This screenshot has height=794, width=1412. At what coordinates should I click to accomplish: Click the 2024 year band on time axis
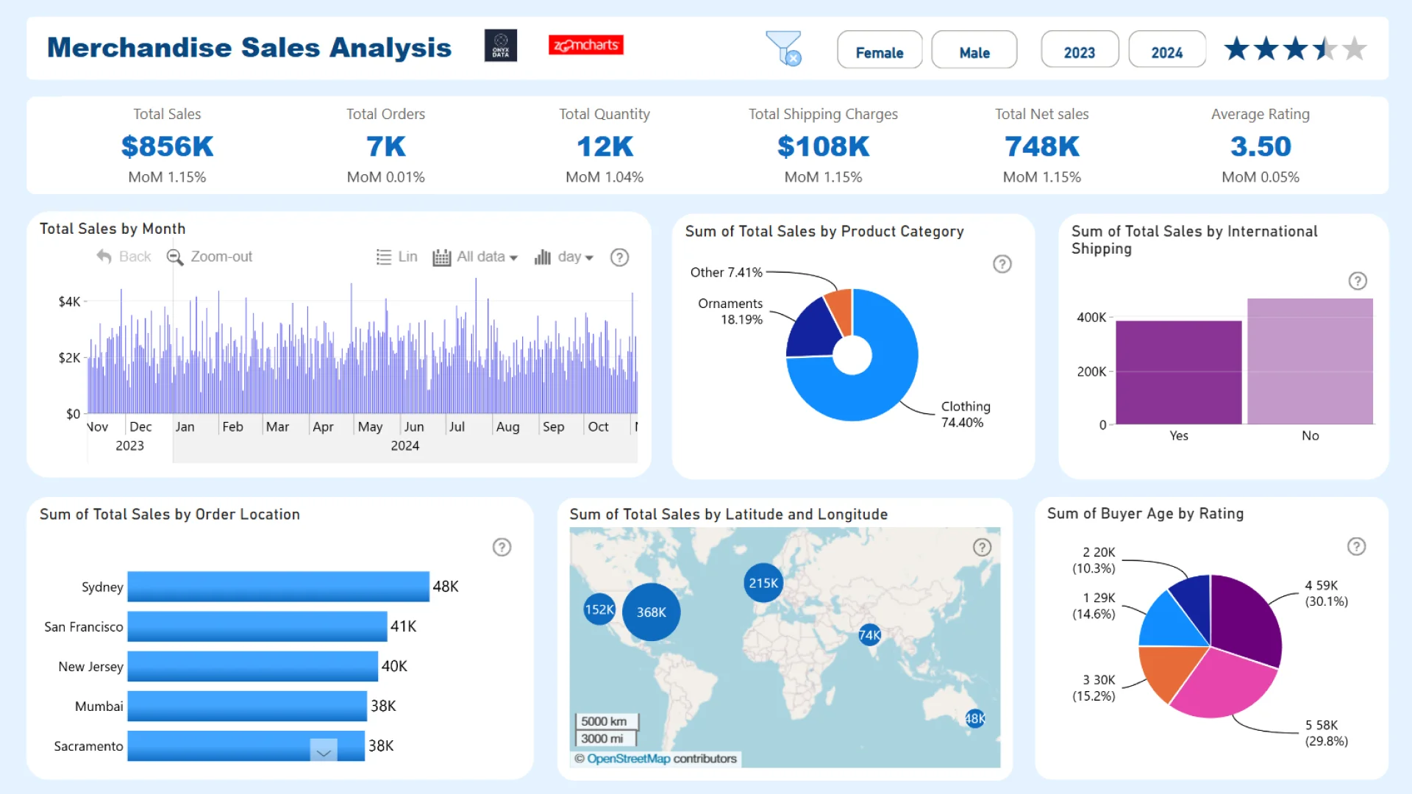404,446
